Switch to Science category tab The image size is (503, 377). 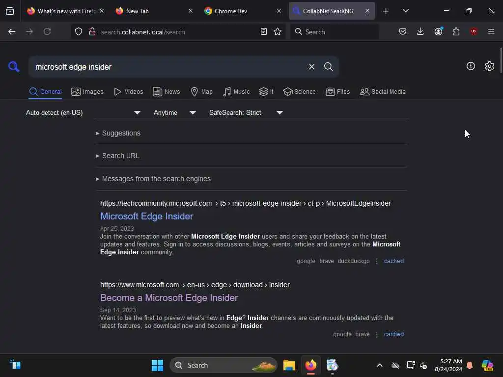[299, 92]
